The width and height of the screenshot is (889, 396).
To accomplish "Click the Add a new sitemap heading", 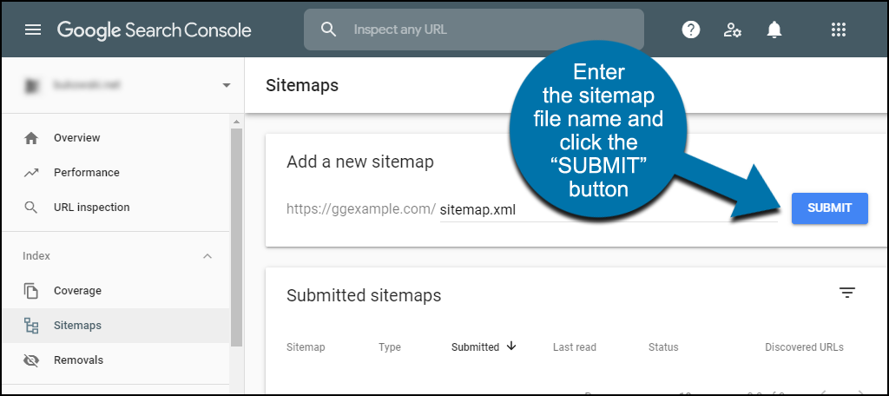I will coord(360,162).
